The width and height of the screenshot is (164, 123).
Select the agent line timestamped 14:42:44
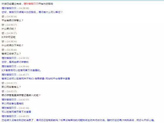(x=15, y=108)
